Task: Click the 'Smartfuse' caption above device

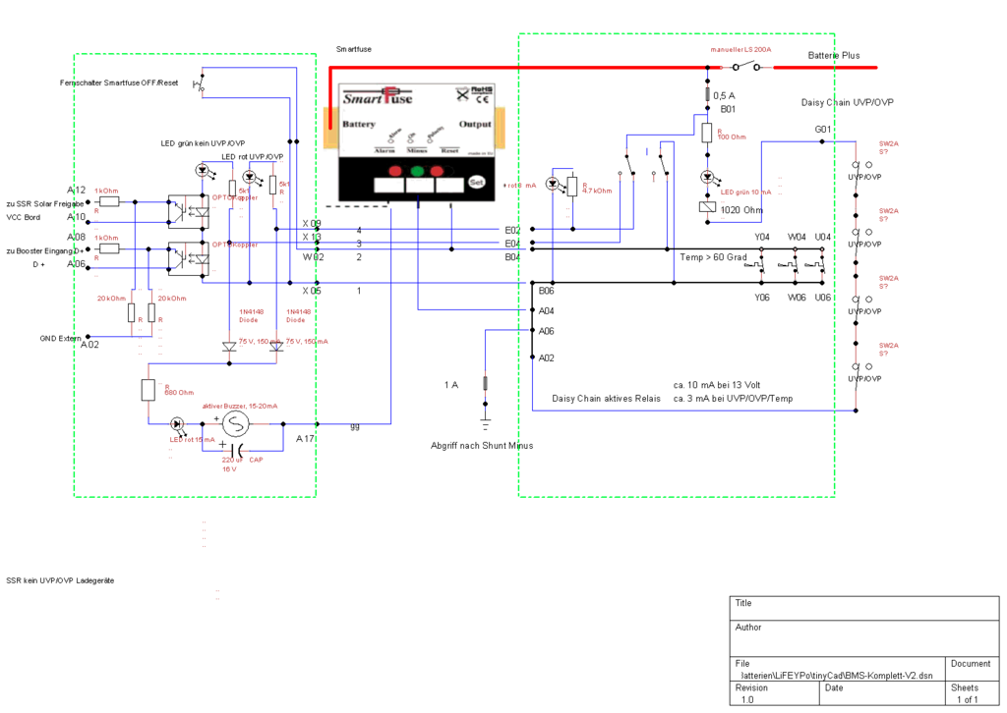Action: [354, 49]
